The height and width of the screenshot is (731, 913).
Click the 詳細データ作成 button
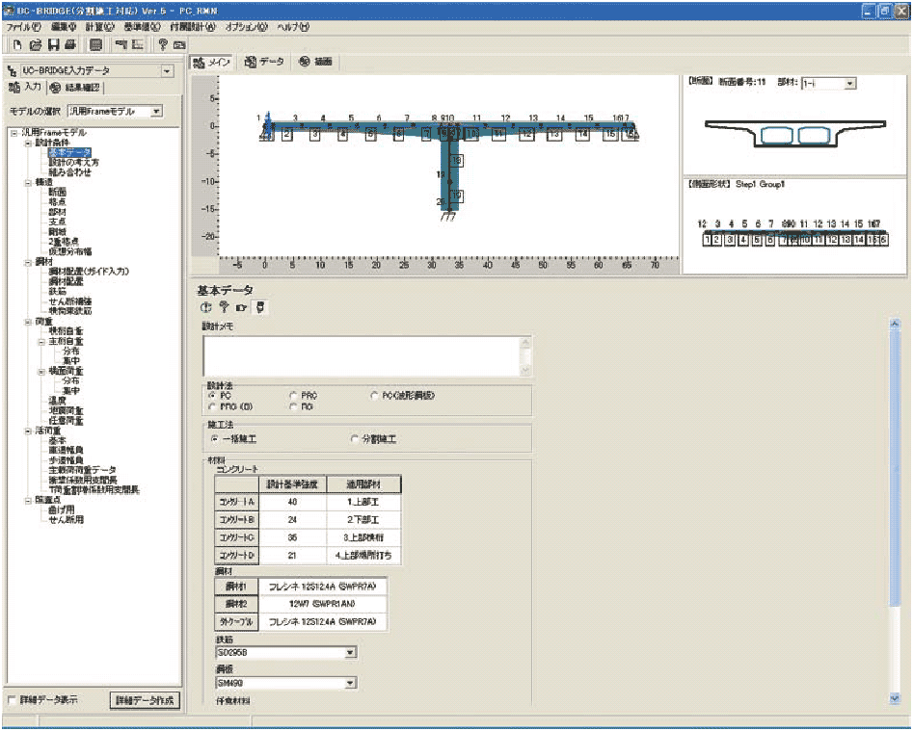145,700
